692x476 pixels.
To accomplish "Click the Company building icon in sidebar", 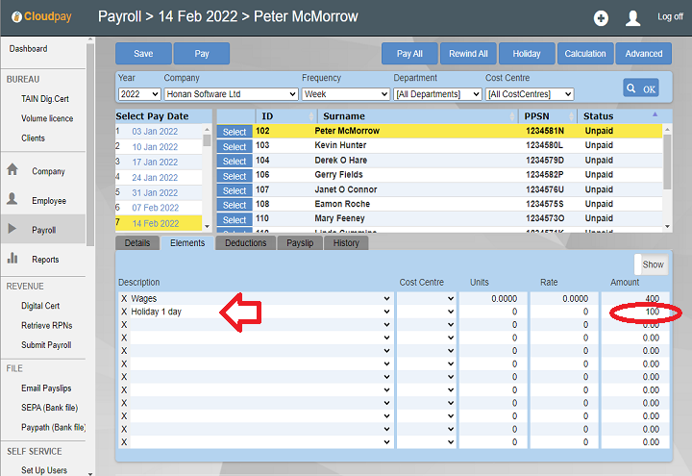I will click(x=12, y=170).
